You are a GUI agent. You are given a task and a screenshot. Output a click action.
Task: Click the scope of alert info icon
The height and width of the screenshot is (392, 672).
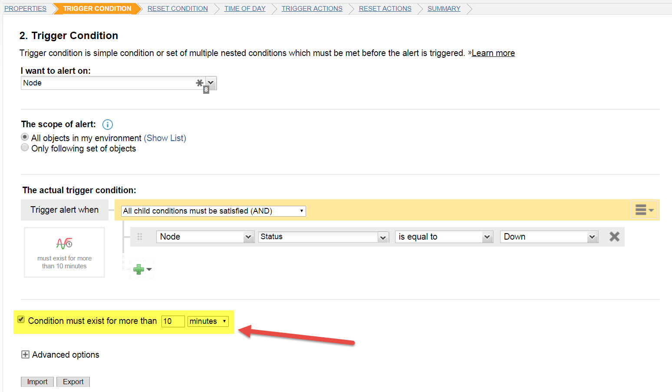coord(107,125)
